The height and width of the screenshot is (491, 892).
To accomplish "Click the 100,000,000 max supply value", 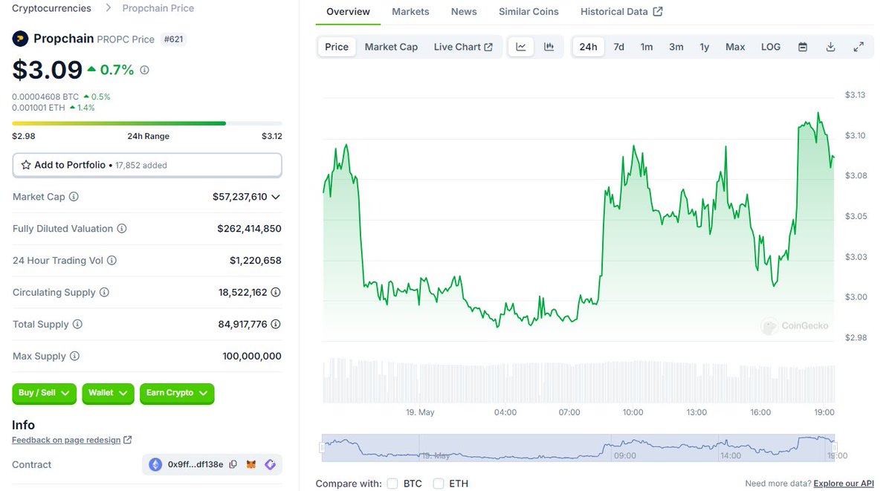I will (252, 357).
